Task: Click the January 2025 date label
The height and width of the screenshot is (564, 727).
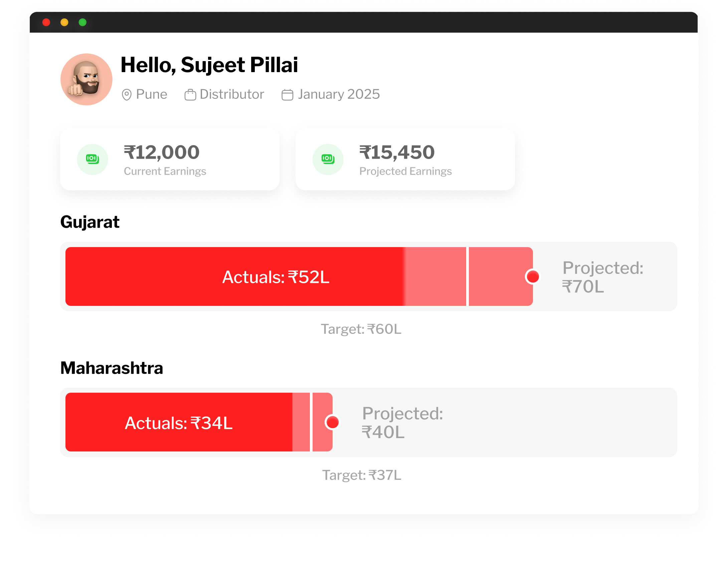Action: point(339,95)
